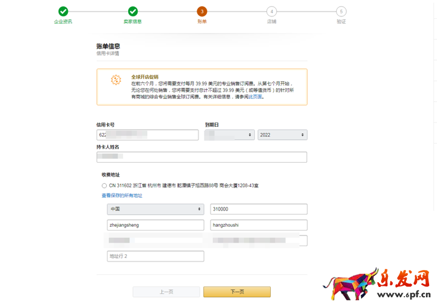The height and width of the screenshot is (307, 437).
Task: Click the step 3 账单 circle
Action: pyautogui.click(x=202, y=12)
